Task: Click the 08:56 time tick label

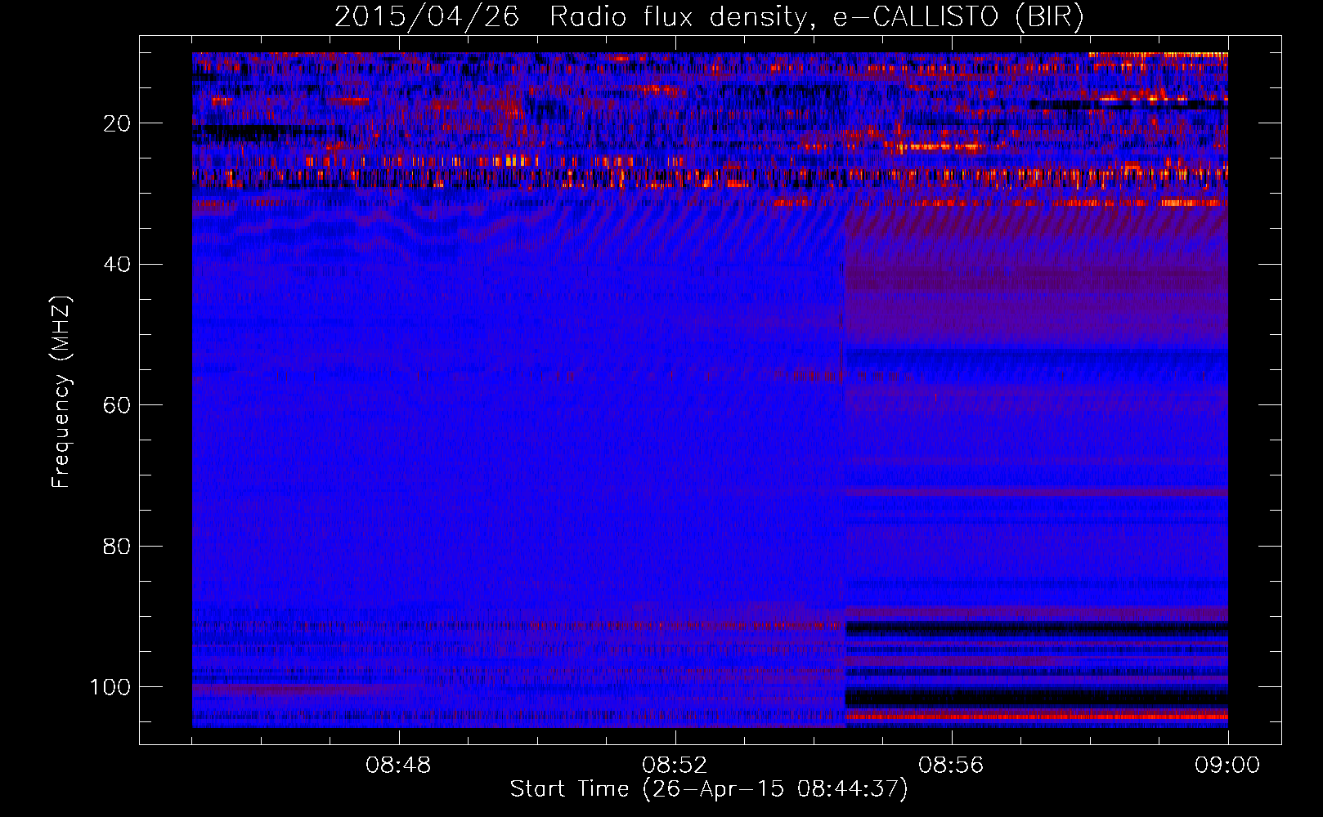Action: tap(951, 766)
